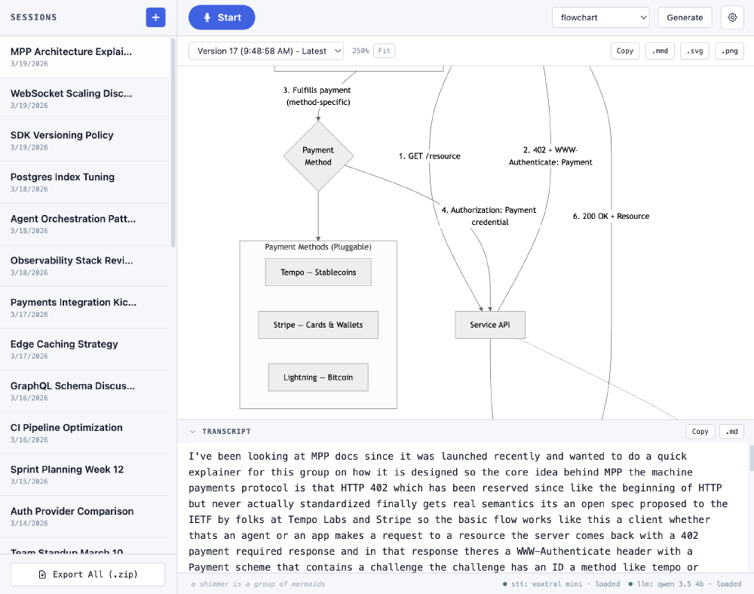This screenshot has height=594, width=754.
Task: Download the diagram as .png
Action: tap(728, 51)
